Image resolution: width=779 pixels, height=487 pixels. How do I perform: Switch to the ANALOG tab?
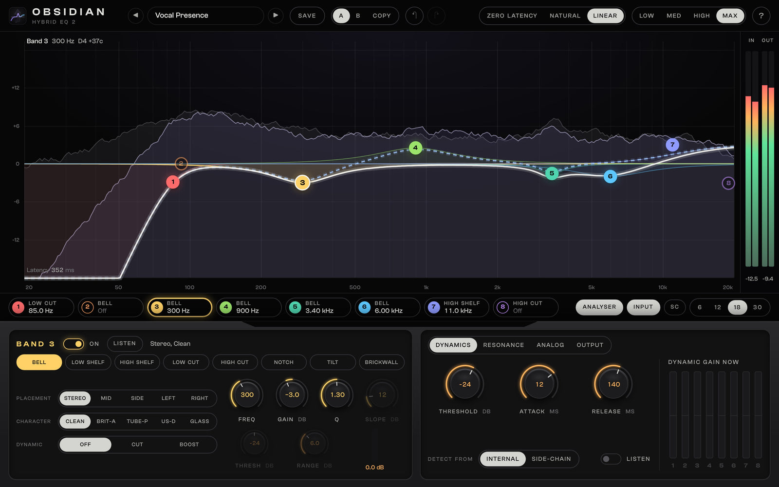point(550,345)
